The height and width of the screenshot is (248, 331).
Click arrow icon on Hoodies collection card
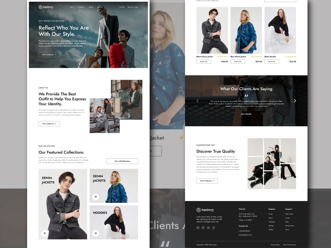pyautogui.click(x=95, y=233)
